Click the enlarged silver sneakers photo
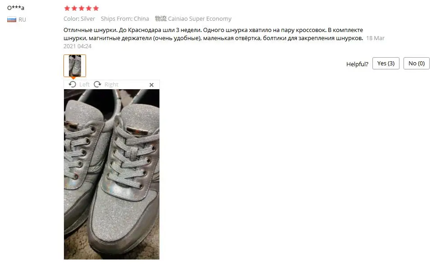 tap(112, 174)
